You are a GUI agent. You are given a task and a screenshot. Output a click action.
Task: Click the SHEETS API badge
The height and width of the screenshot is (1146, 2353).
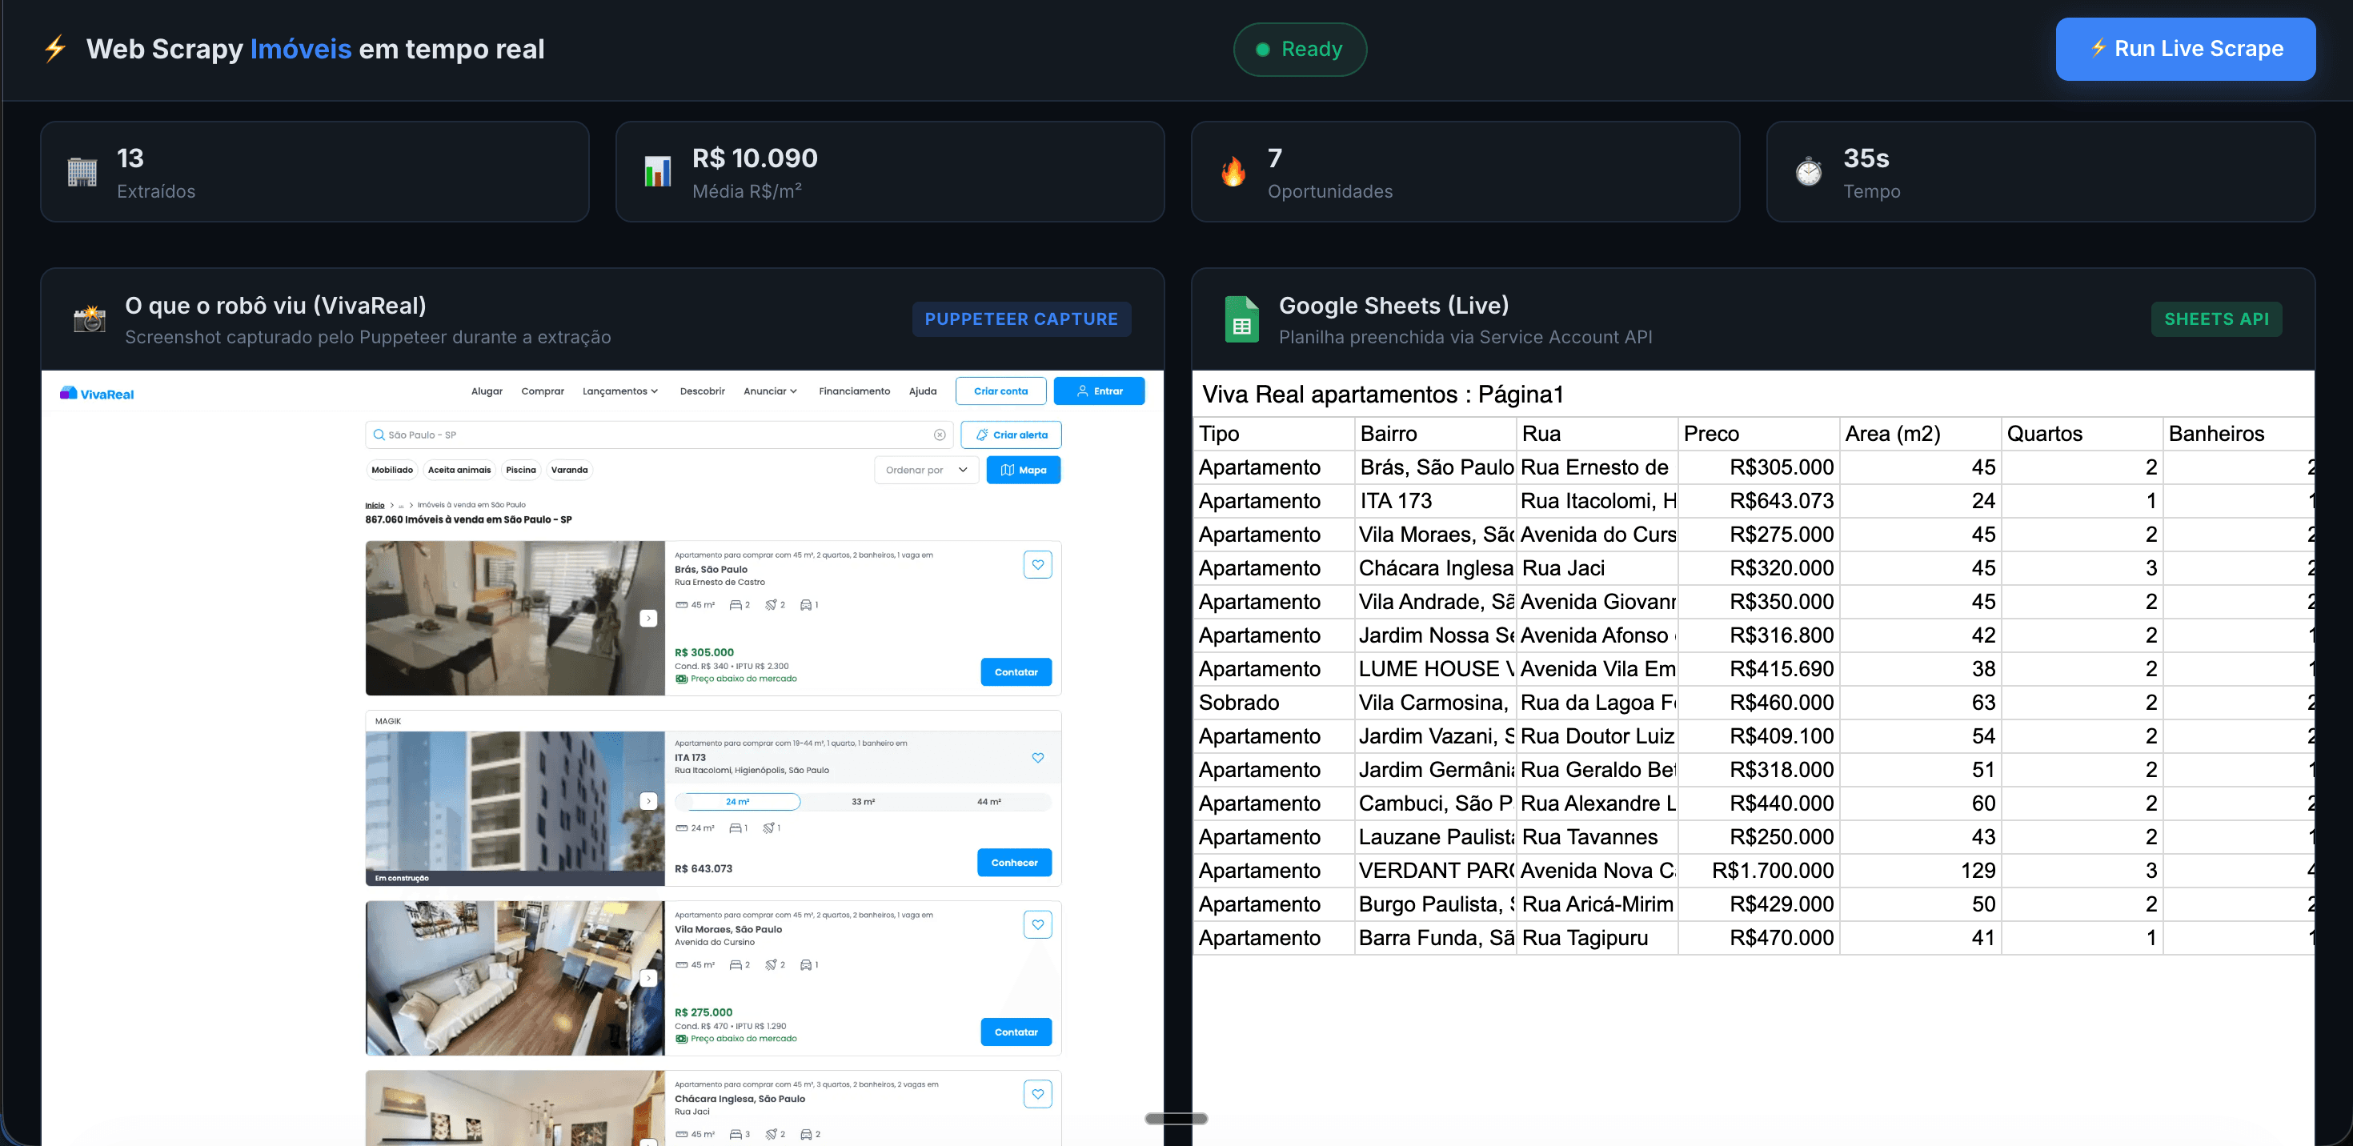point(2216,319)
